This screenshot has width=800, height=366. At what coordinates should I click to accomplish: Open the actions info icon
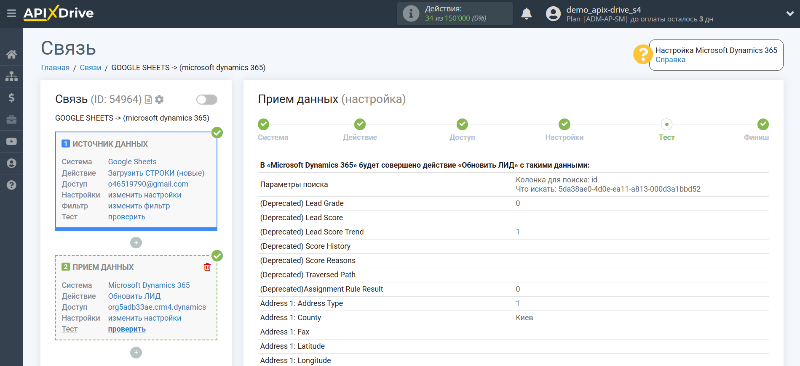click(411, 13)
